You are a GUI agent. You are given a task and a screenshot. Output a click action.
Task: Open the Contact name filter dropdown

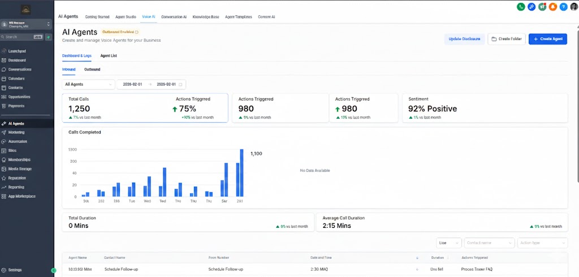[x=489, y=243]
